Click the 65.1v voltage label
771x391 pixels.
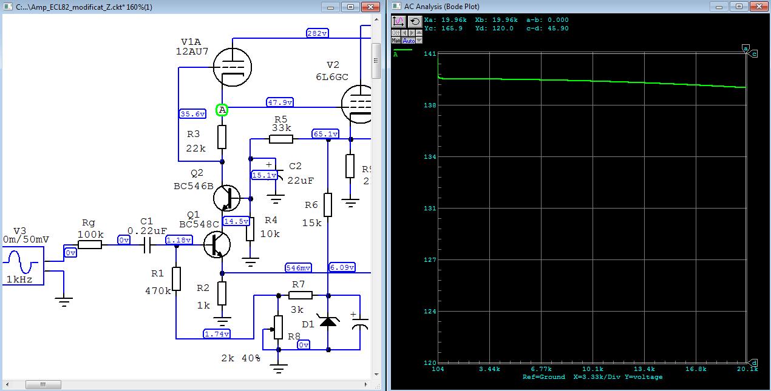click(x=325, y=134)
